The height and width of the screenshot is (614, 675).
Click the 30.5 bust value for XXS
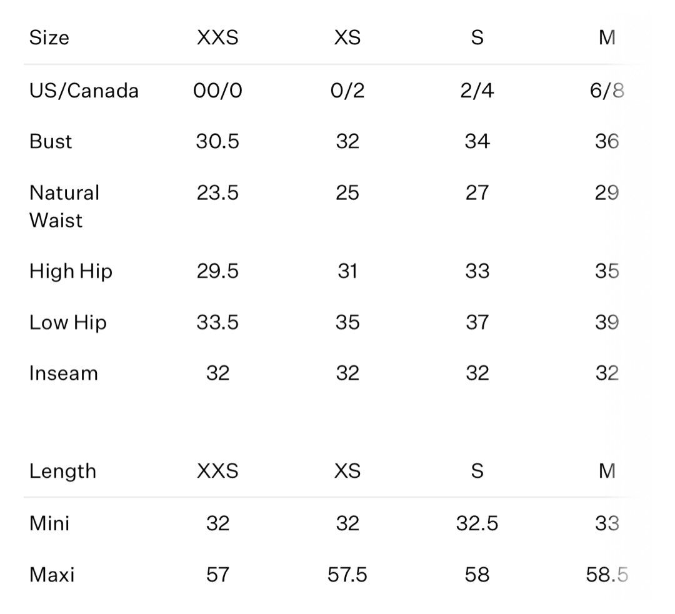(217, 142)
